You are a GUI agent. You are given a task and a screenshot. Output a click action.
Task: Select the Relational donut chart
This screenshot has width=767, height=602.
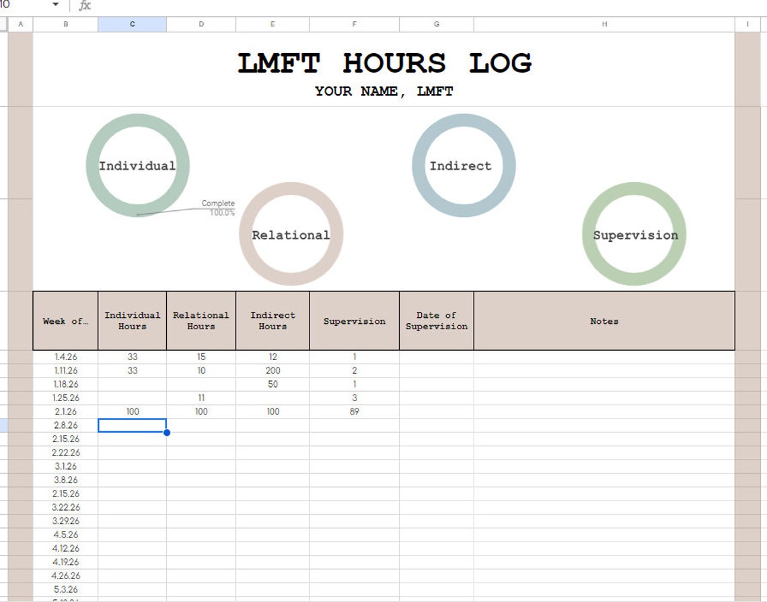[291, 234]
